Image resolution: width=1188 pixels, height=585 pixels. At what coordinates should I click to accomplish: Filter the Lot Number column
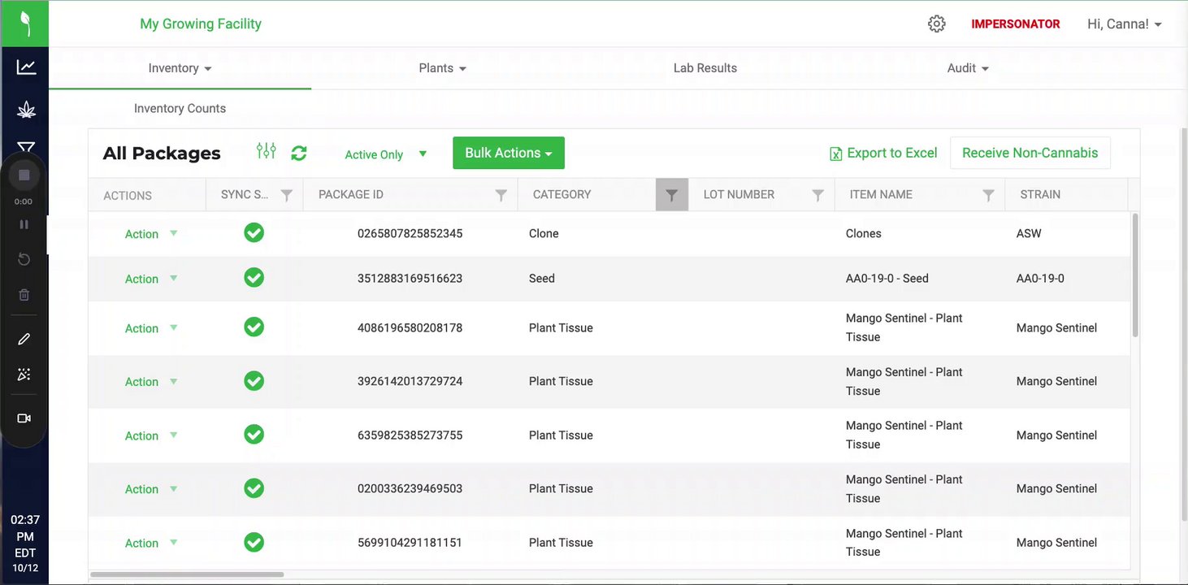pos(817,195)
